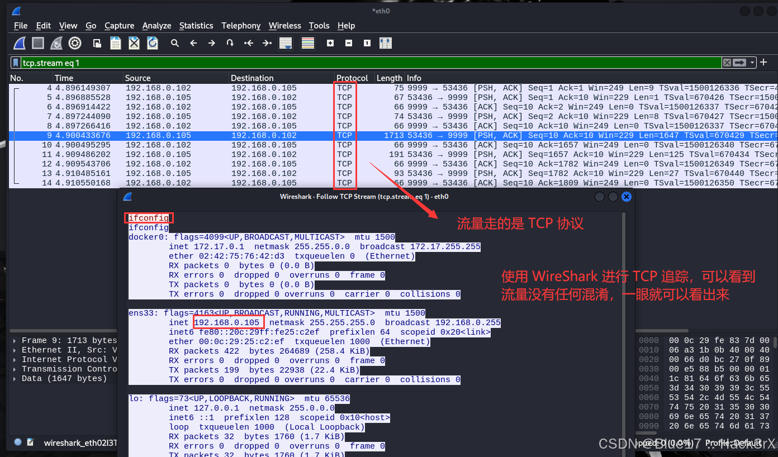Toggle packet list colorization

pyautogui.click(x=307, y=43)
